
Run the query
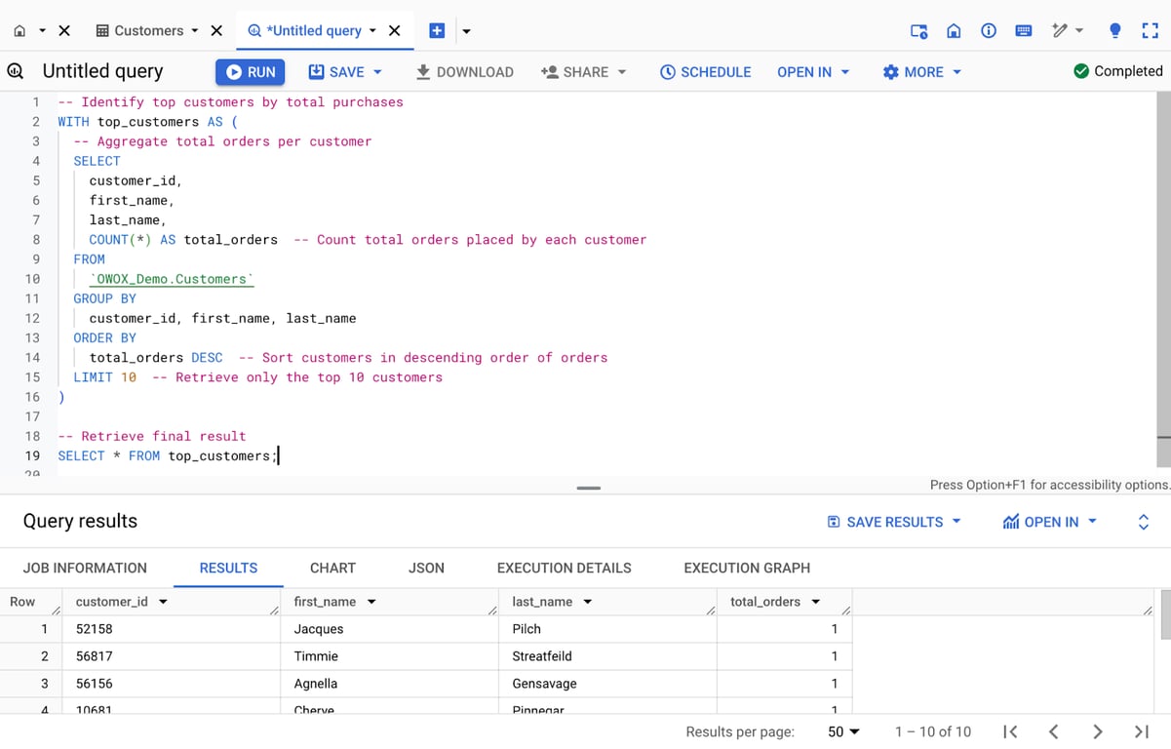tap(251, 72)
